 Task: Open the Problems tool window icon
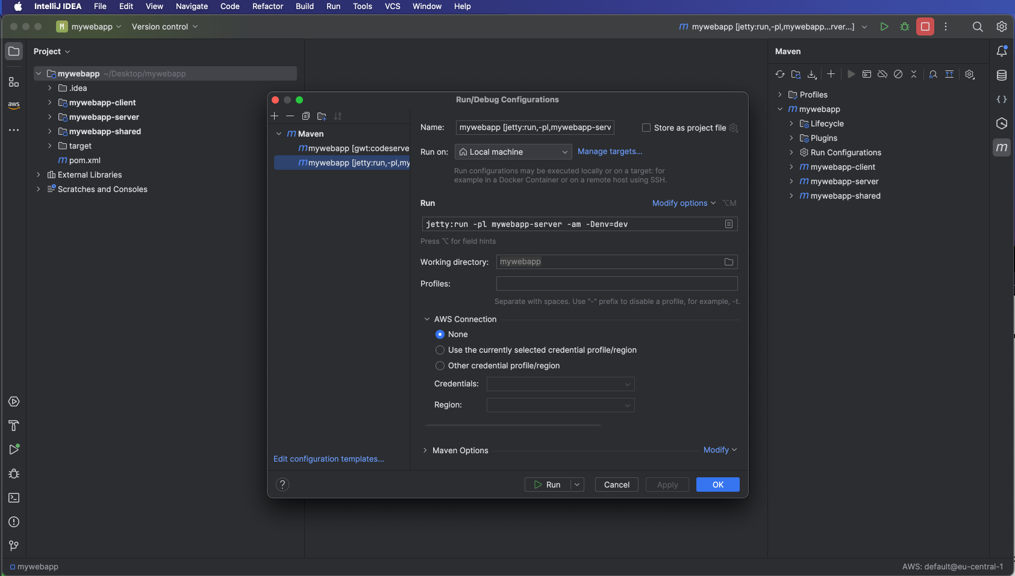click(x=14, y=522)
